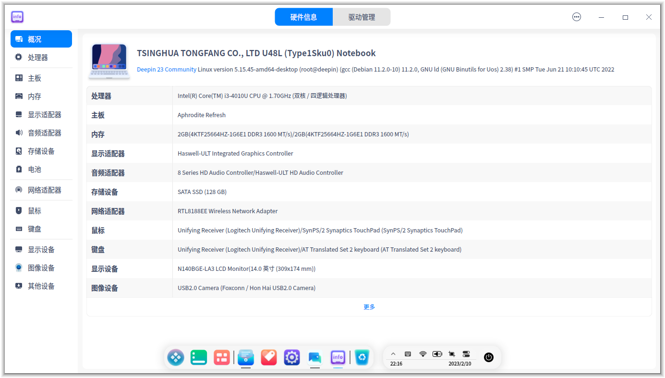Click Haswell-ULT Integrated Graphics Controller value
Viewport: 665px width, 378px height.
click(235, 153)
